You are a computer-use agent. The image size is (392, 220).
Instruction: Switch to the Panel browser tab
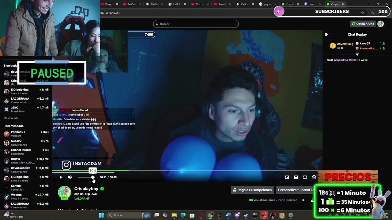[x=223, y=4]
